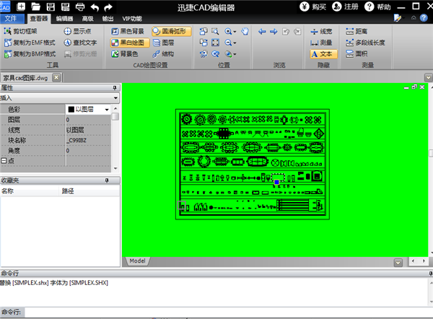Go to next view arrow
The width and height of the screenshot is (433, 319).
coord(274,32)
